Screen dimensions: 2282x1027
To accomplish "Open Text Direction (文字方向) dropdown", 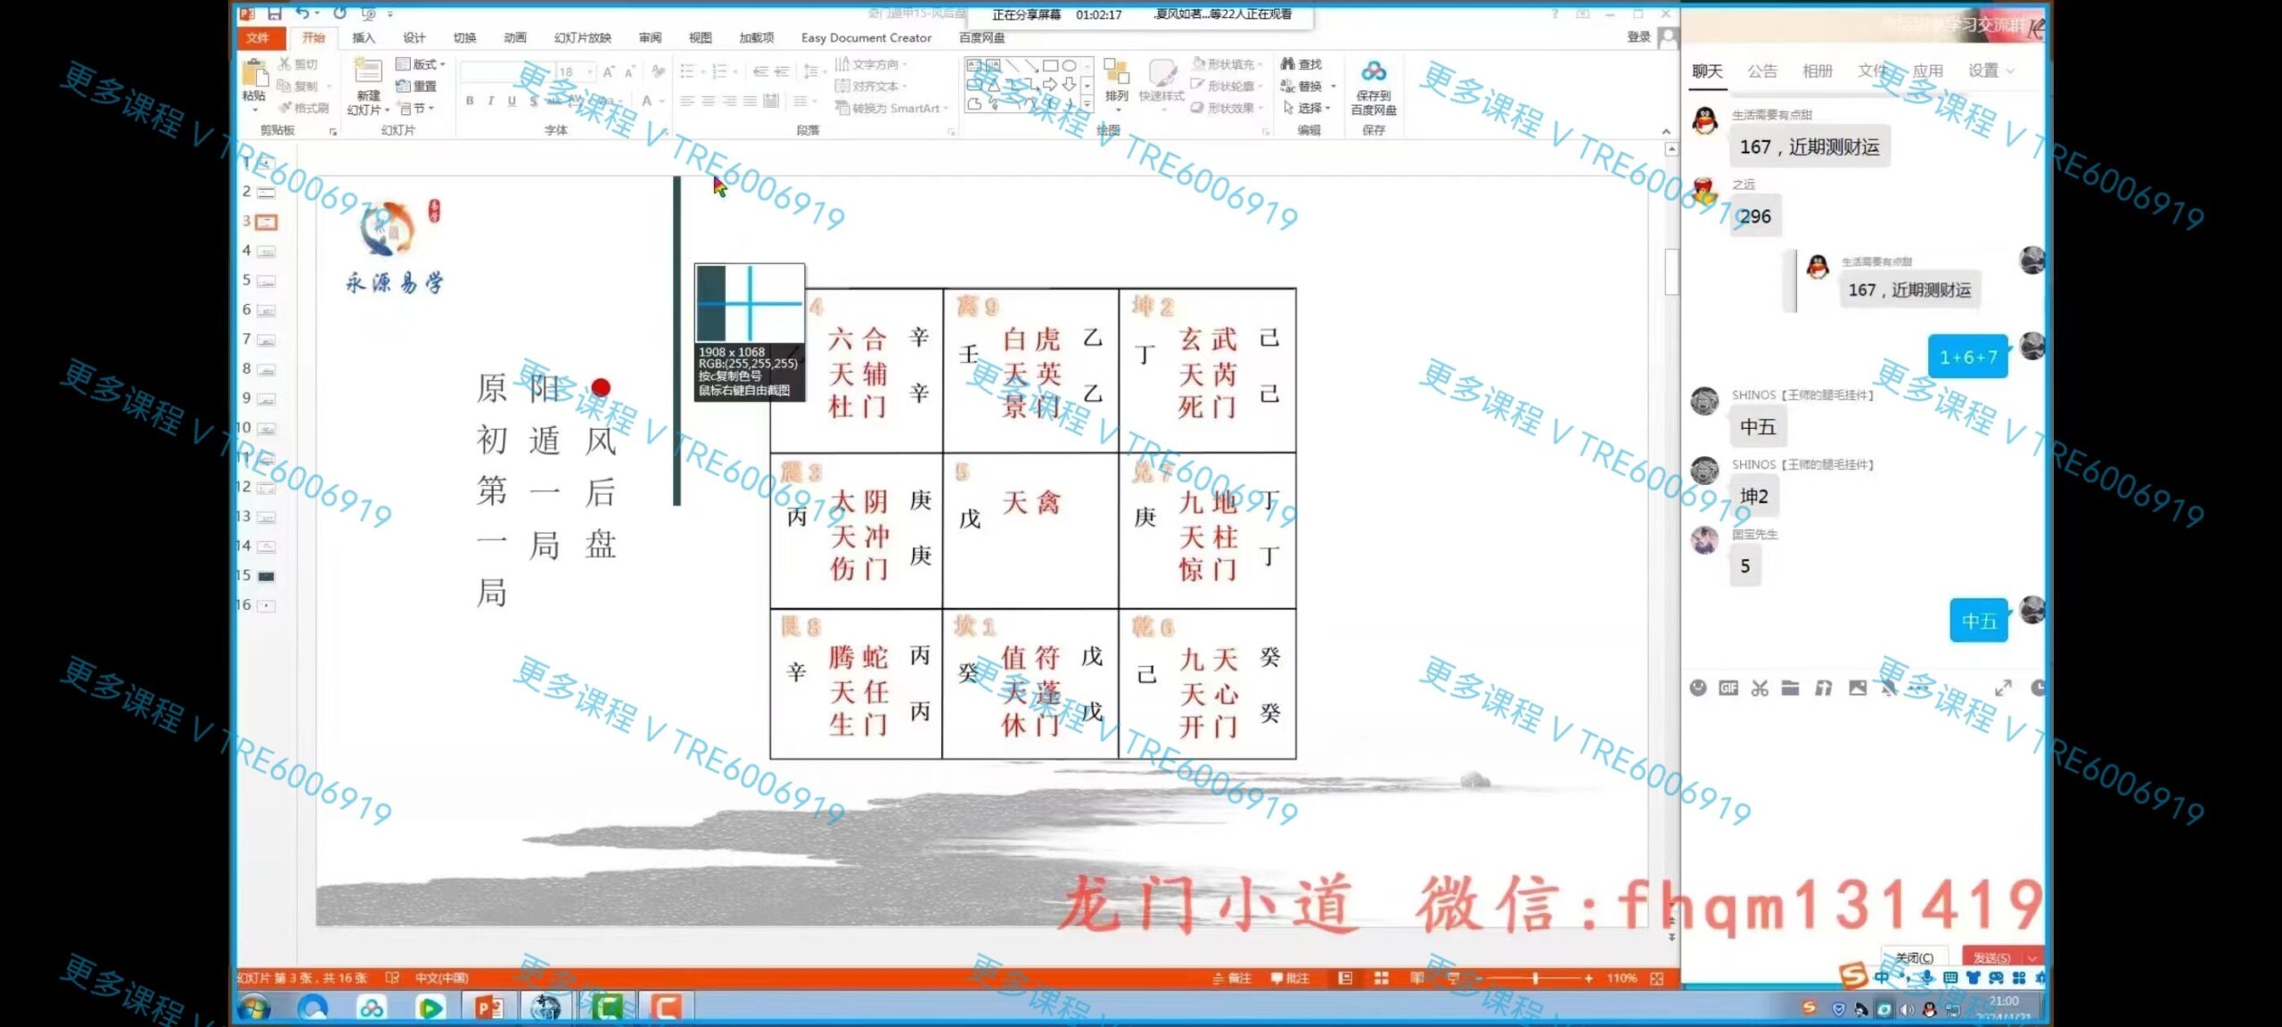I will coord(870,64).
